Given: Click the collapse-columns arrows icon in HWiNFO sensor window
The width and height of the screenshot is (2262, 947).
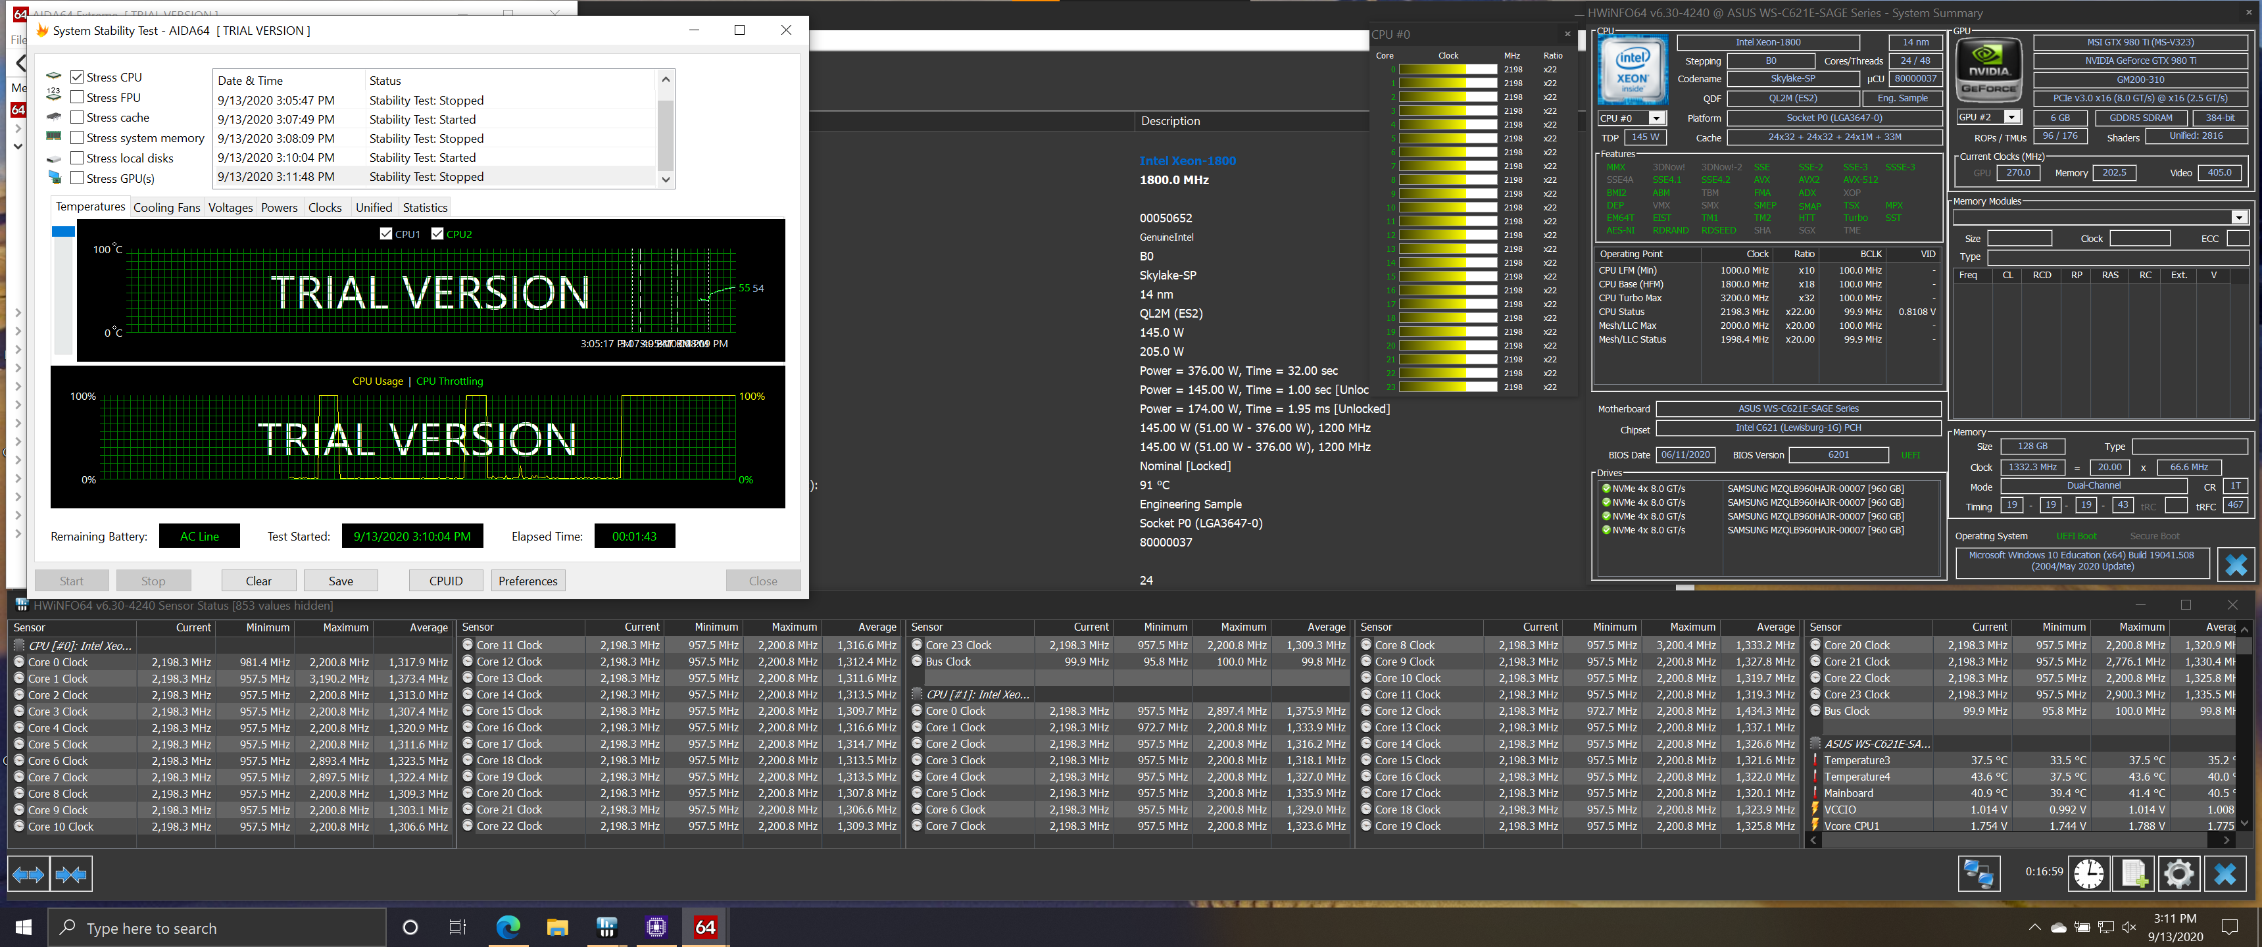Looking at the screenshot, I should pos(70,874).
